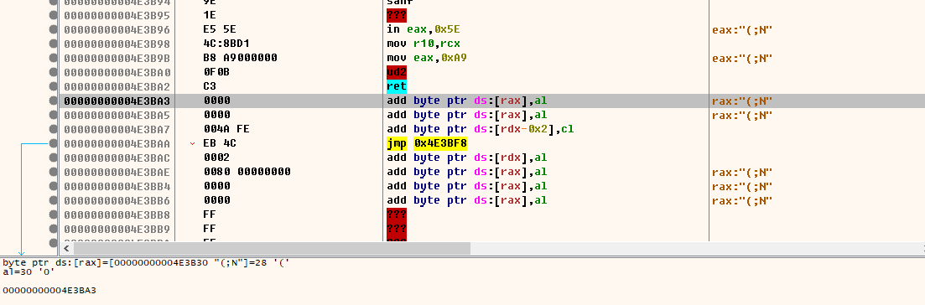Click address 00000000004E3BA3 in info pane
The image size is (925, 305).
[x=49, y=290]
